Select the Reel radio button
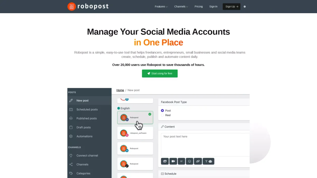 pyautogui.click(x=162, y=115)
